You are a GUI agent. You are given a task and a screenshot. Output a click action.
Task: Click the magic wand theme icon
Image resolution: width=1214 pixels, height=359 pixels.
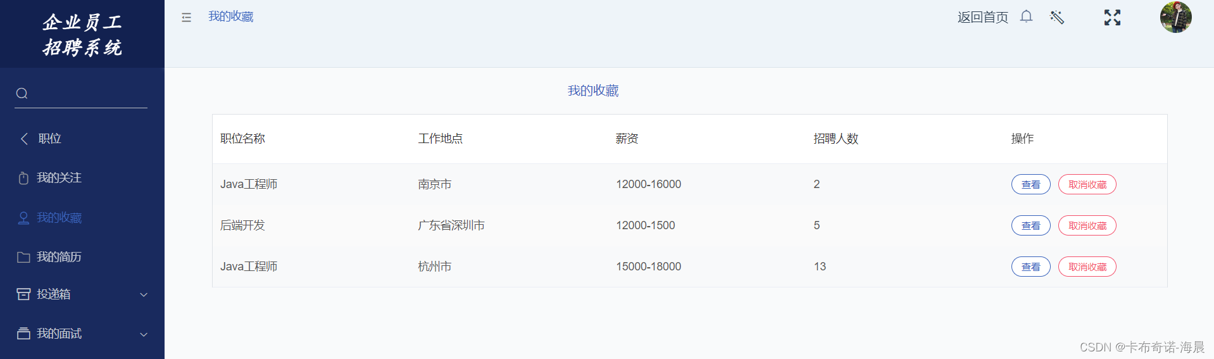1057,17
